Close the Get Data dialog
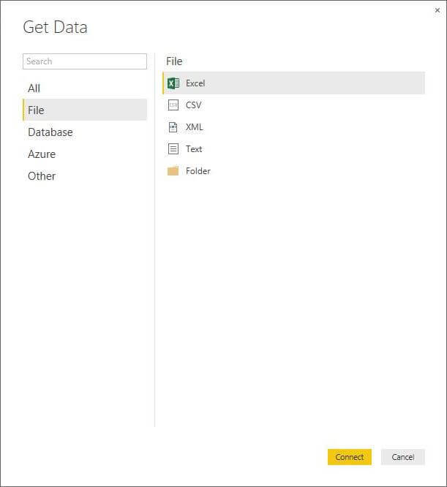 (x=437, y=10)
